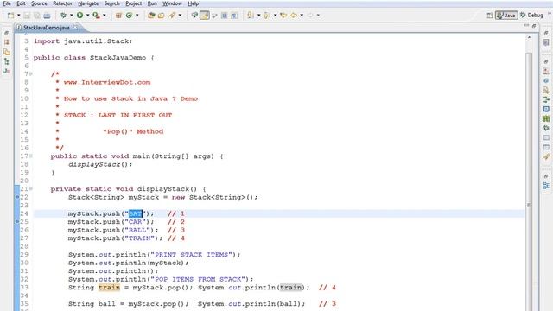The image size is (553, 311).
Task: Click the Open Perspective icon
Action: 490,16
